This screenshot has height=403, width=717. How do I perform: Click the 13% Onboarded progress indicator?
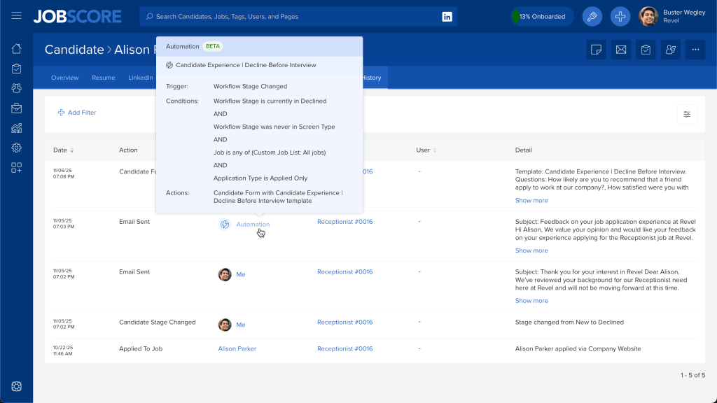[542, 16]
